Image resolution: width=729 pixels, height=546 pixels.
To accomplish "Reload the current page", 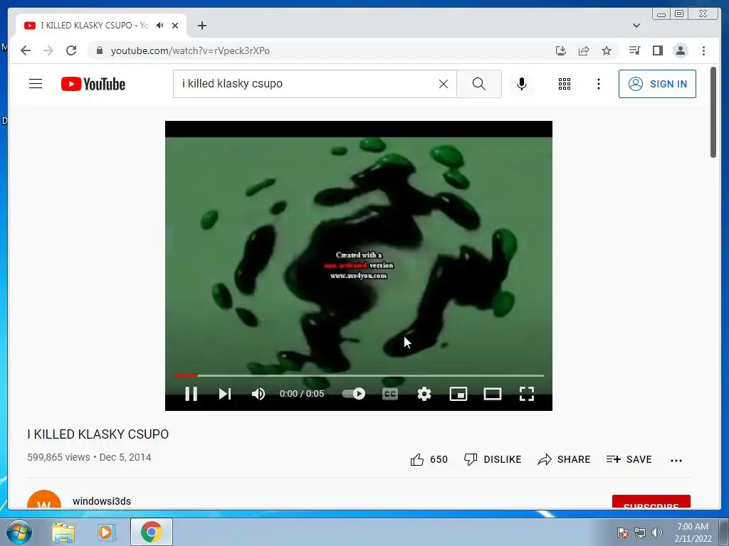I will click(71, 50).
